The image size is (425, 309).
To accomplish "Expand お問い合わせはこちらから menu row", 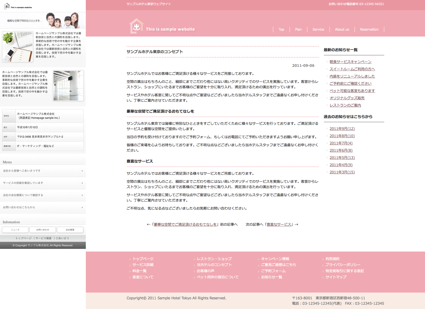I will click(x=43, y=208).
